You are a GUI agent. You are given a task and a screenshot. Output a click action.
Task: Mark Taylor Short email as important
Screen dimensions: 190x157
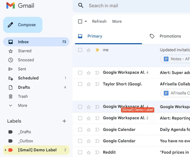(97, 84)
